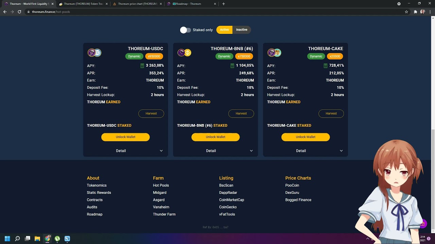Open vFatTools listing link
The height and width of the screenshot is (244, 435).
(x=227, y=214)
